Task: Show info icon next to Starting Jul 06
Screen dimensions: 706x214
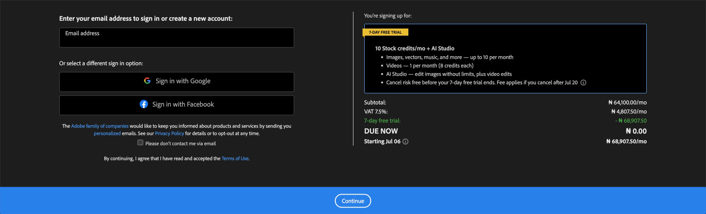Action: click(x=405, y=141)
